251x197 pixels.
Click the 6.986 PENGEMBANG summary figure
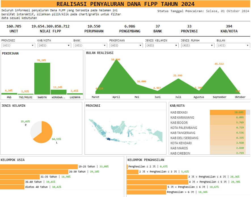[x=130, y=29]
